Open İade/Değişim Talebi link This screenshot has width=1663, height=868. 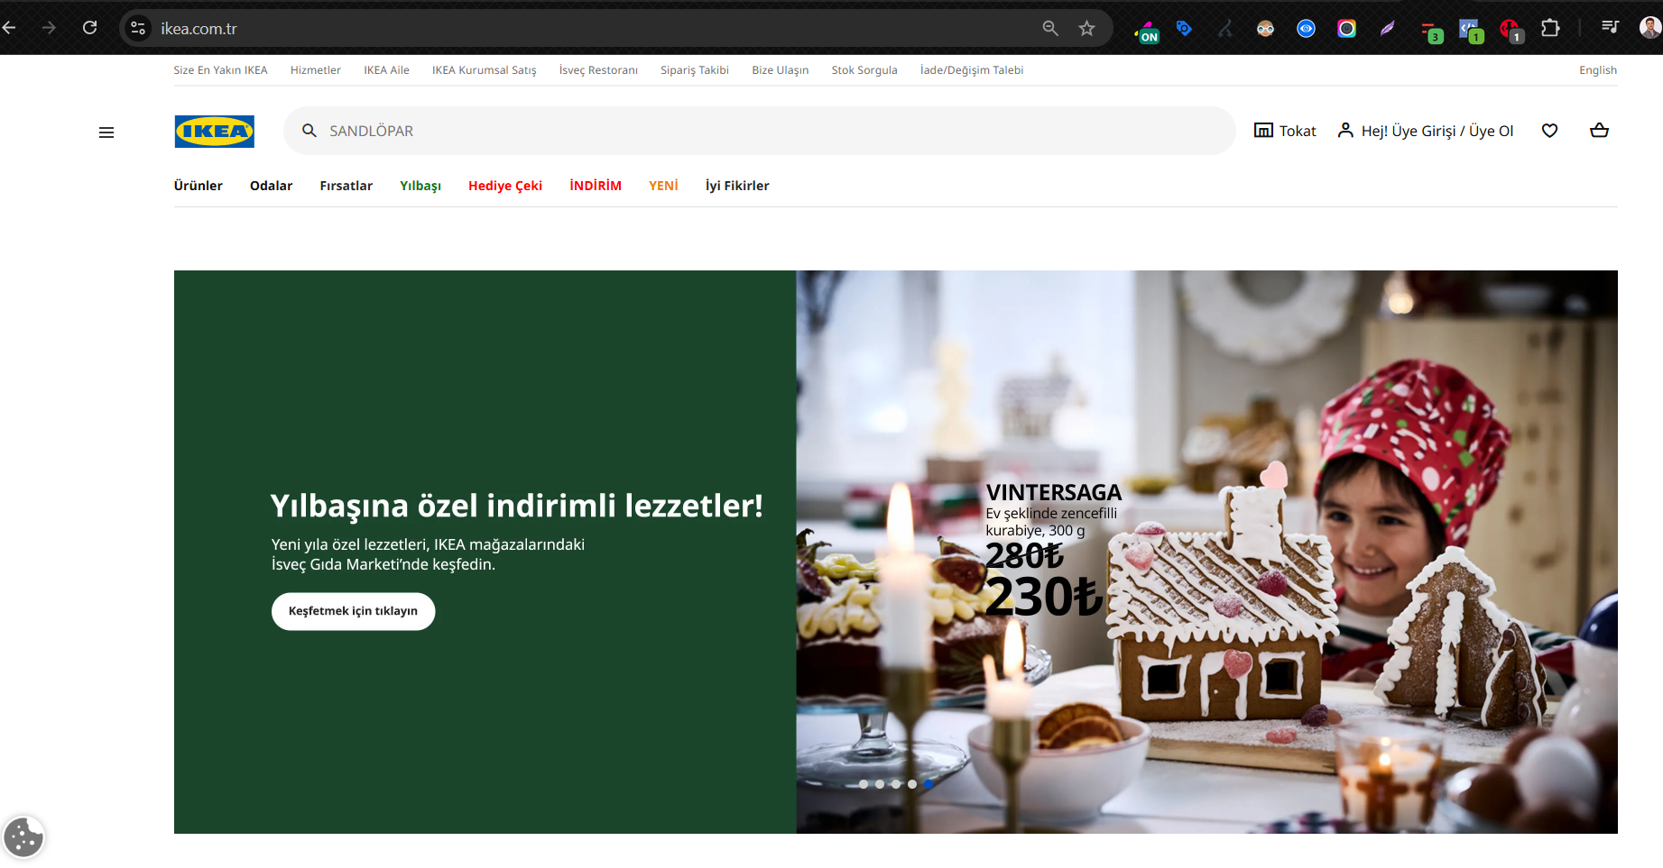(x=972, y=70)
